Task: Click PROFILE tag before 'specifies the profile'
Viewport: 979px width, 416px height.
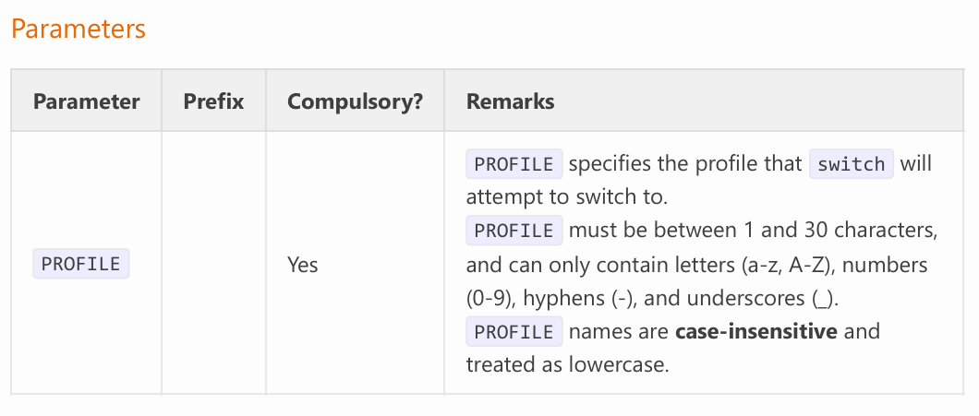Action: pyautogui.click(x=514, y=164)
